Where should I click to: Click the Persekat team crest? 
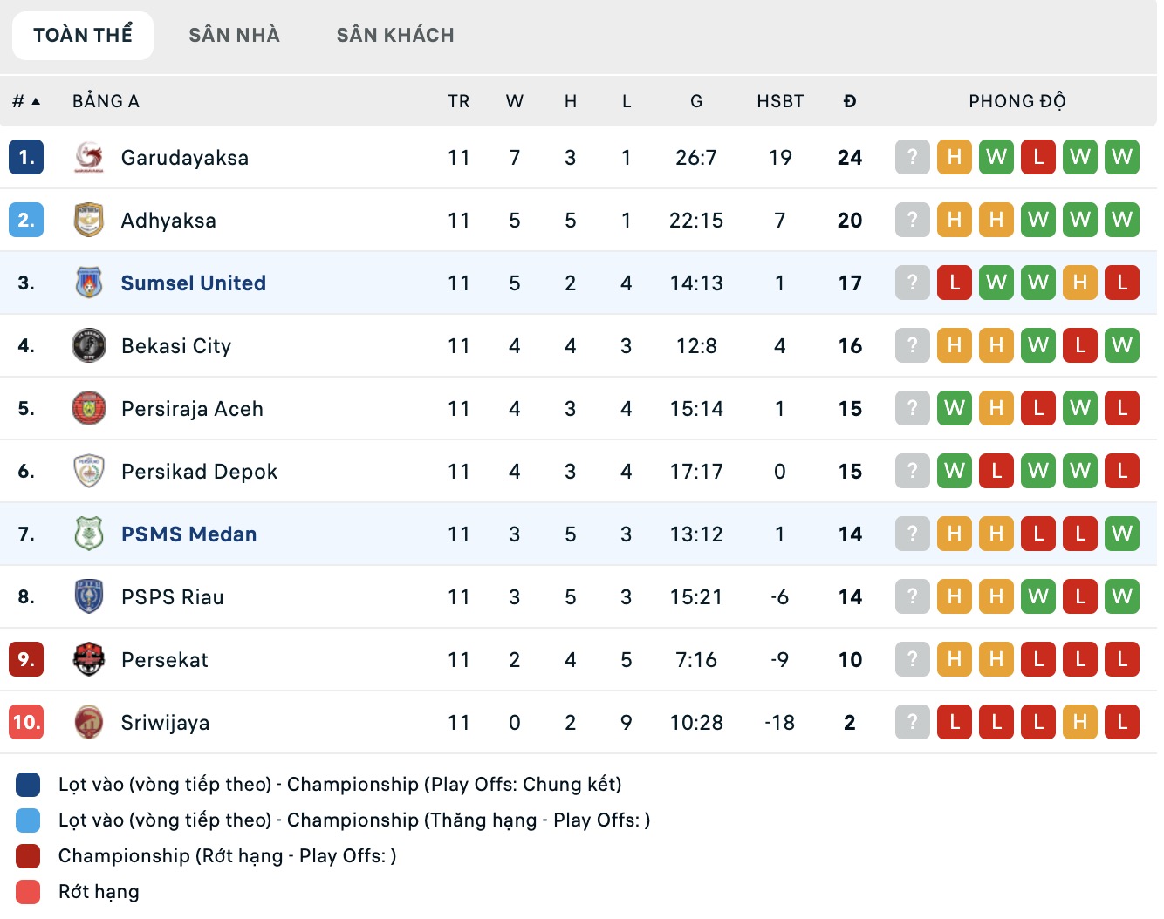click(x=89, y=659)
